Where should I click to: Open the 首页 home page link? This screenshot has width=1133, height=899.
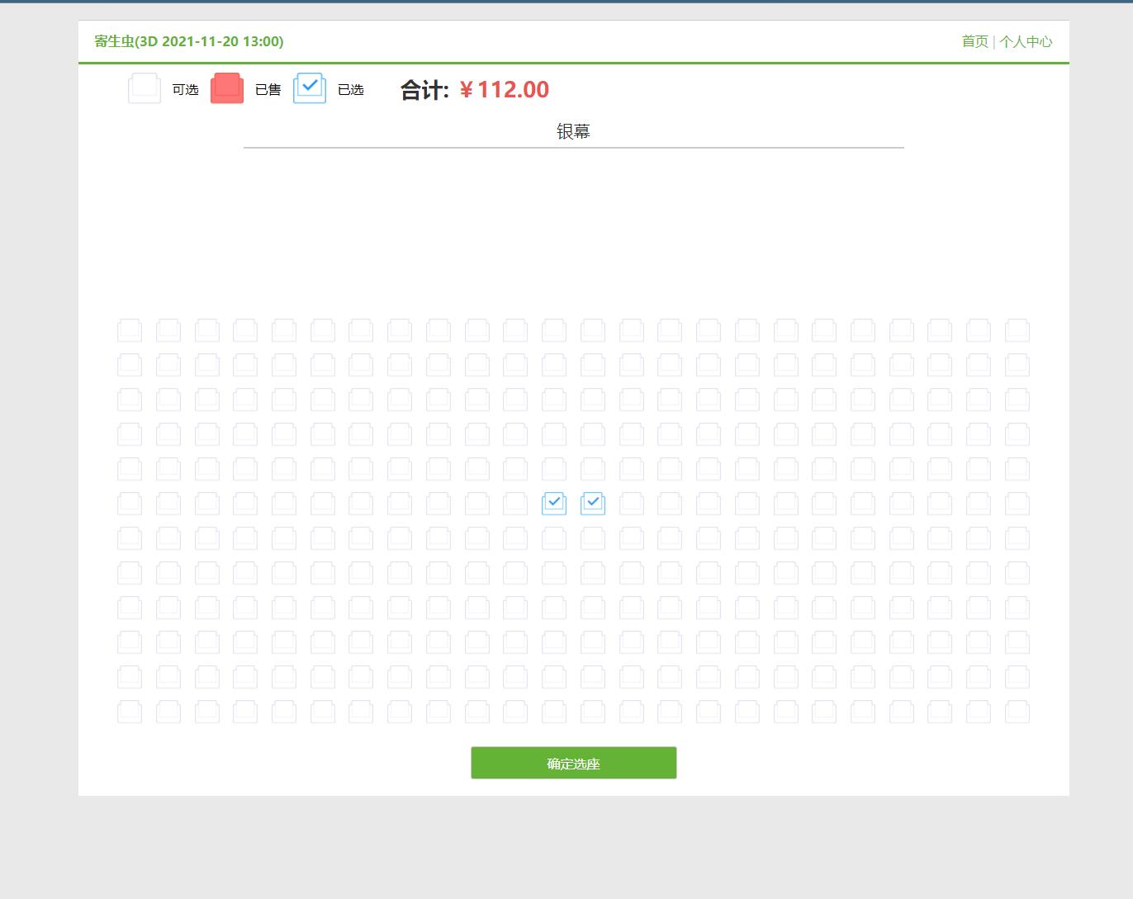tap(974, 40)
